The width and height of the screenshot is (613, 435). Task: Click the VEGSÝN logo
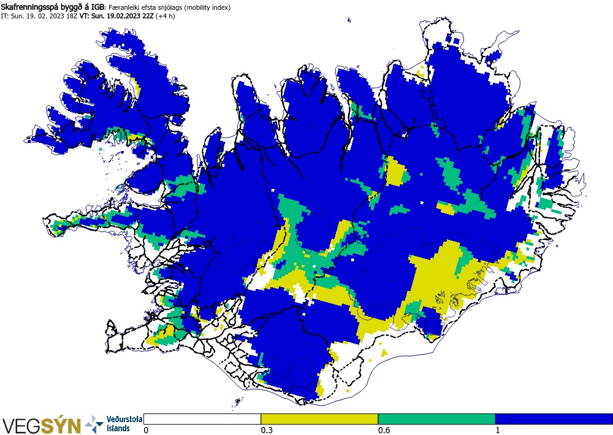pos(42,425)
